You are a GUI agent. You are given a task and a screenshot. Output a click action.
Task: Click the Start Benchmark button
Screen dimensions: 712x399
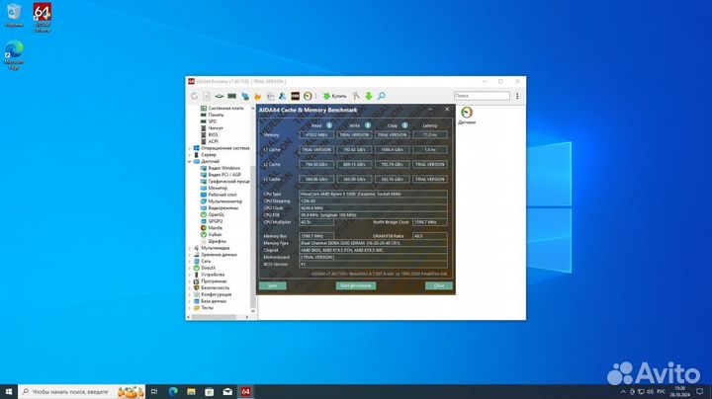pyautogui.click(x=356, y=285)
